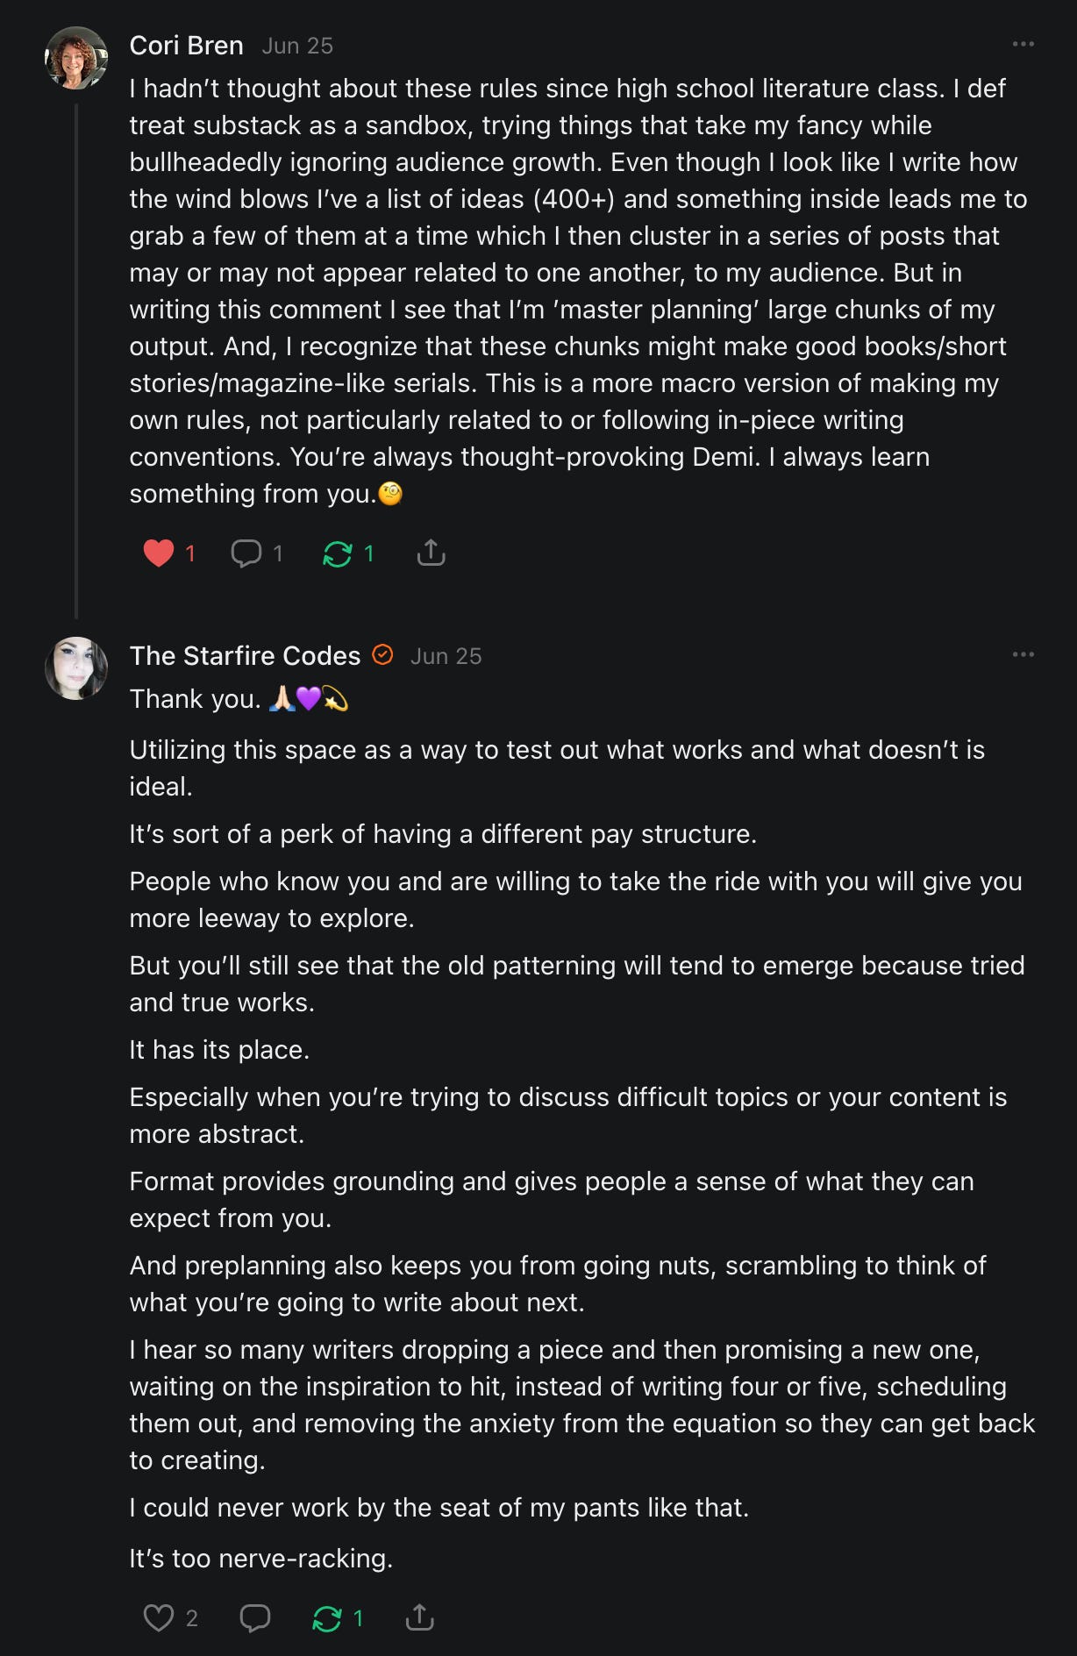This screenshot has height=1656, width=1077.
Task: Share Cori Bren's comment
Action: [x=431, y=553]
